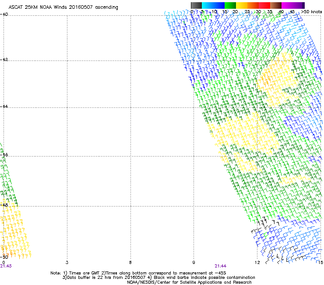Image resolution: width=324 pixels, height=285 pixels.
Task: Click the -48 latitude axis label
Action: point(4,205)
